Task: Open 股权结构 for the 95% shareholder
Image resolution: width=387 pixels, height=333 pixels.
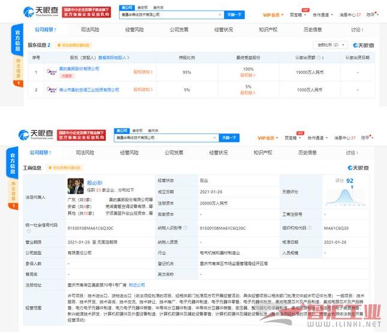Action: click(x=143, y=72)
